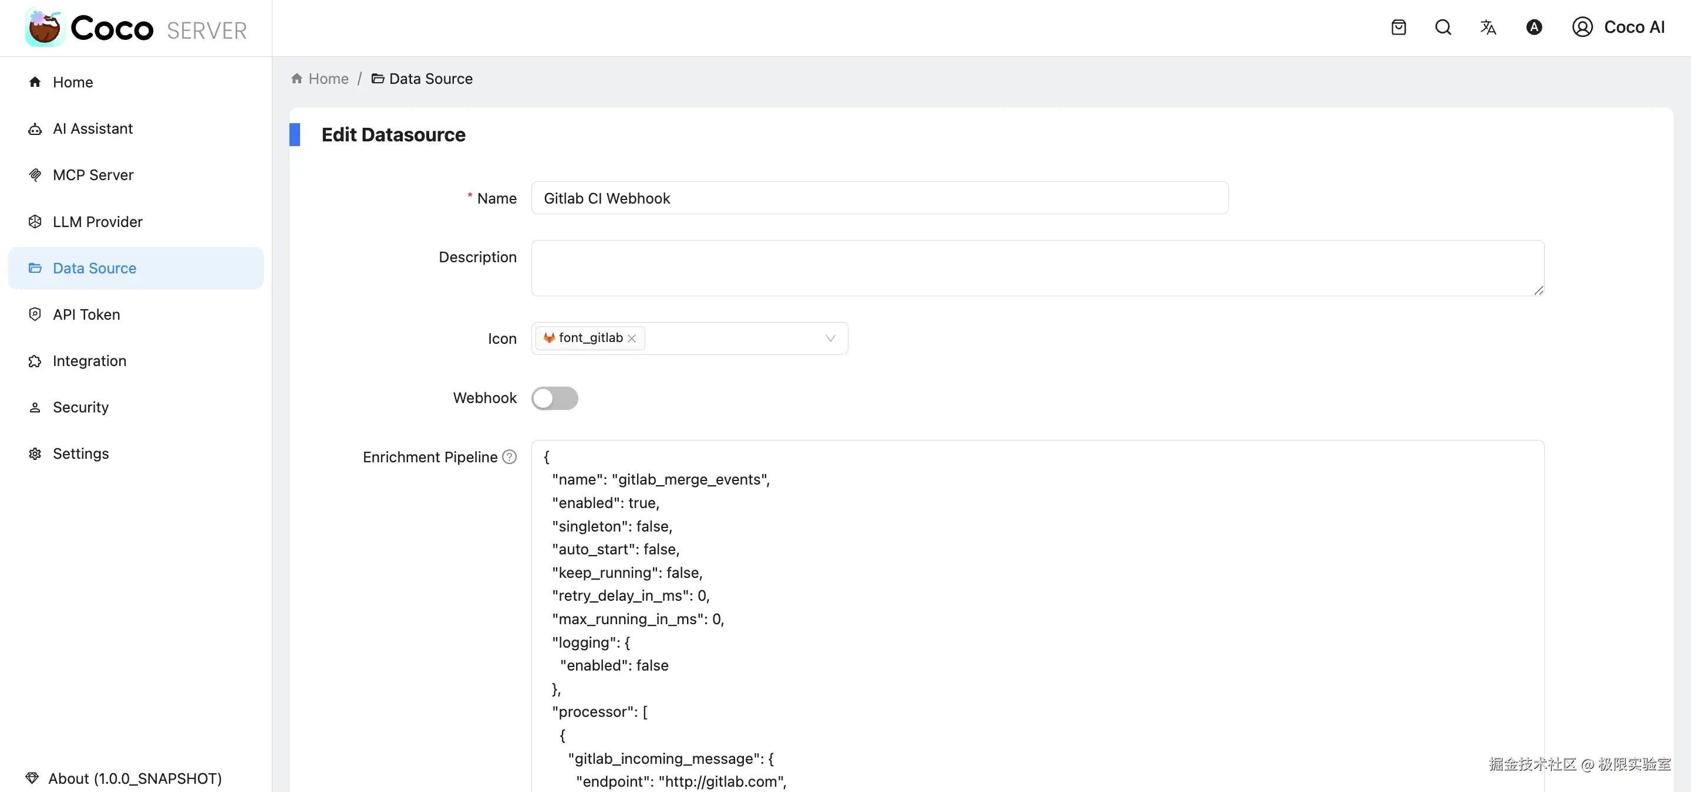
Task: Open the Coco AI user profile
Action: (x=1618, y=27)
